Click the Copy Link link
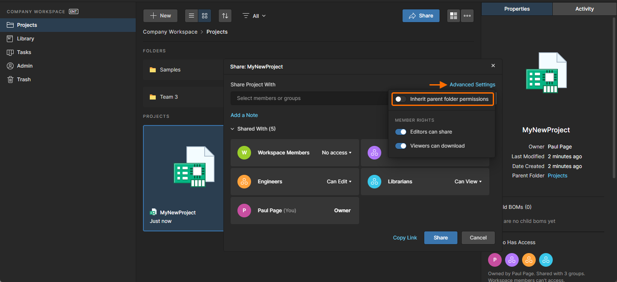The image size is (617, 282). tap(405, 238)
